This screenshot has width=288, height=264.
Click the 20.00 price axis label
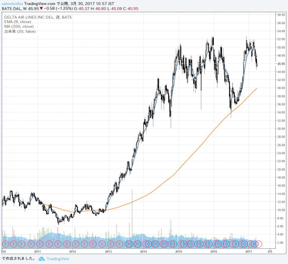point(281,169)
